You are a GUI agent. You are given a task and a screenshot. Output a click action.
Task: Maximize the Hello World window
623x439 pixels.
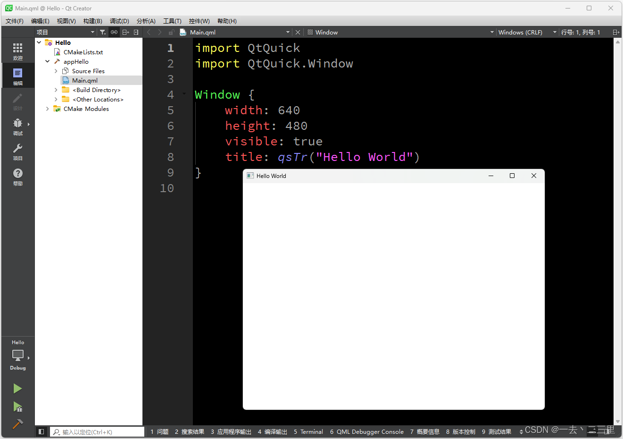point(512,176)
